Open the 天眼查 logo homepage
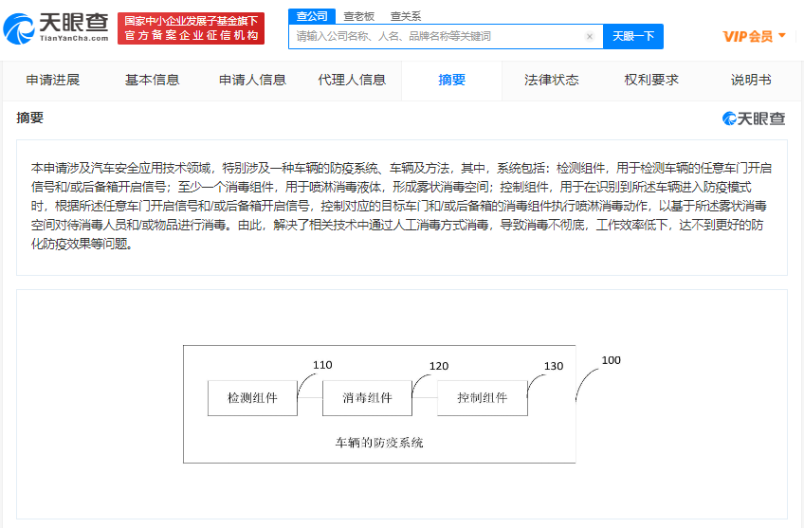 pos(56,28)
